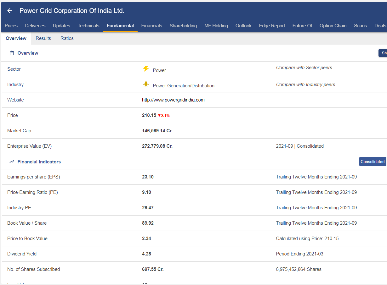The height and width of the screenshot is (285, 387).
Task: Click the Financial Indicators heading
Action: [x=39, y=162]
